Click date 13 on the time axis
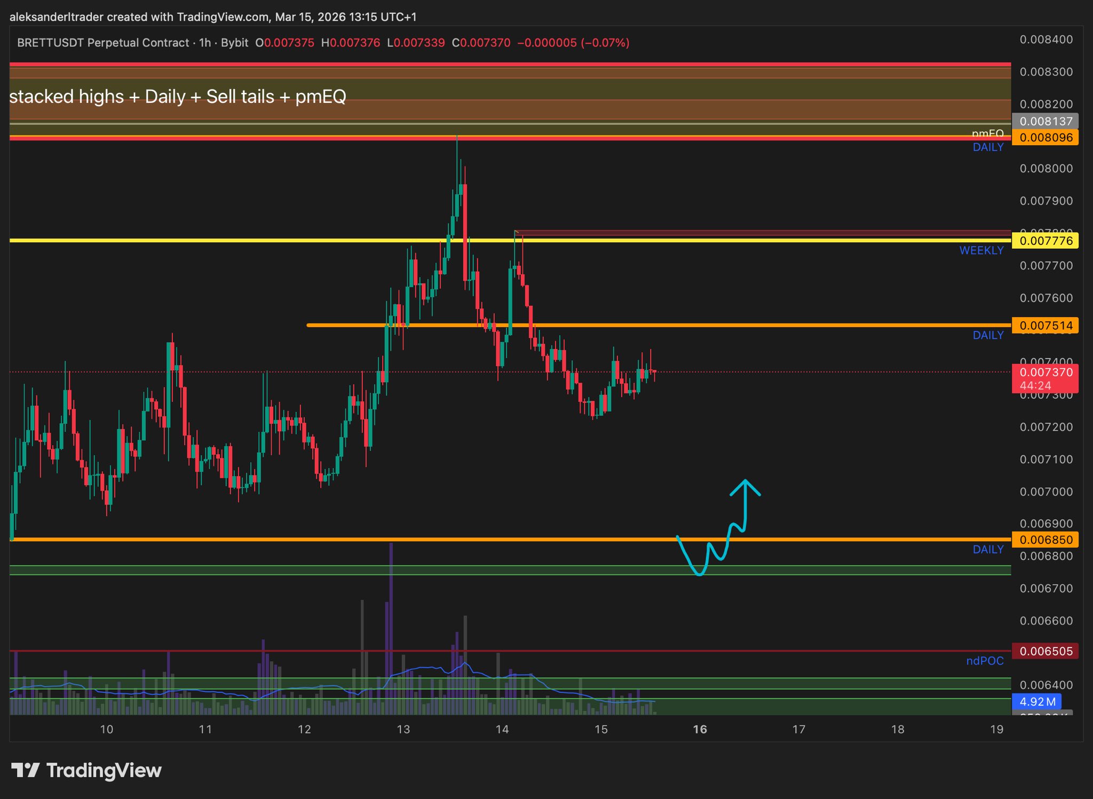The height and width of the screenshot is (799, 1093). (403, 729)
